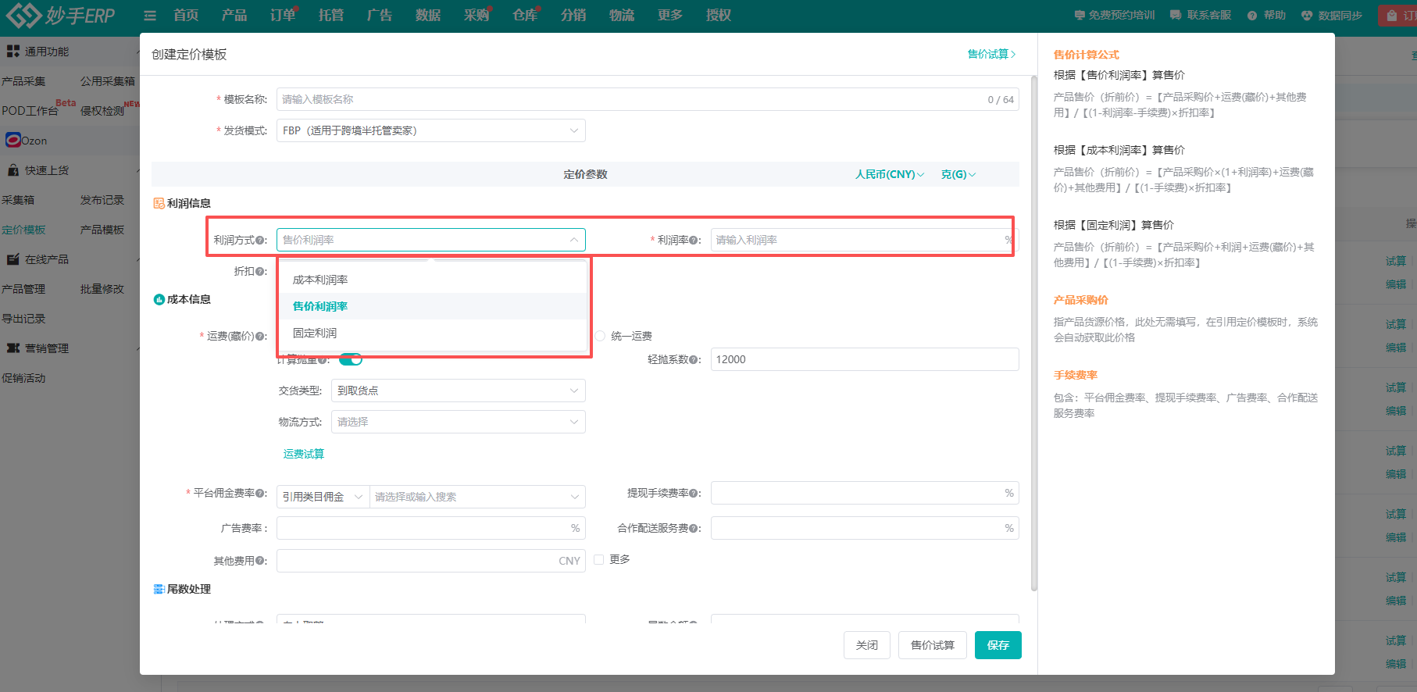Image resolution: width=1417 pixels, height=692 pixels.
Task: Click the 保存 button
Action: pos(998,645)
